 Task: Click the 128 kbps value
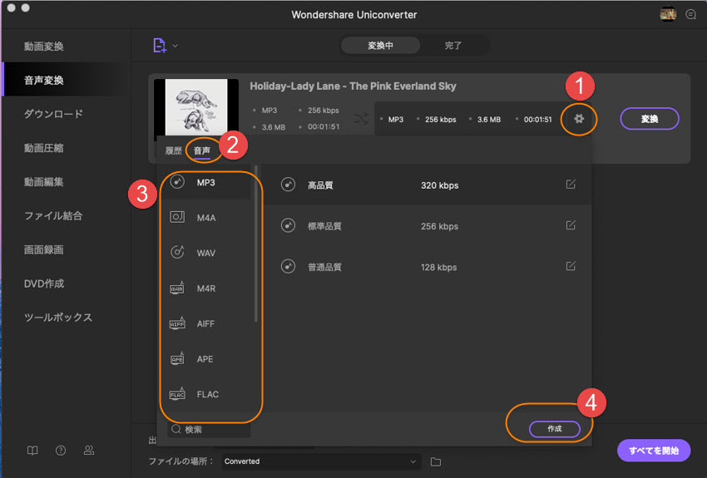(x=438, y=267)
